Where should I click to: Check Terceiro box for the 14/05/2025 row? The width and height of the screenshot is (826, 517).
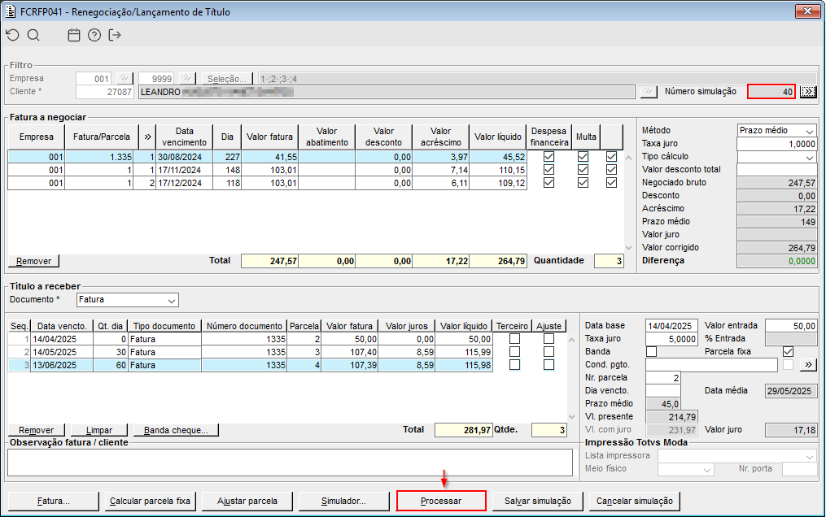click(514, 352)
